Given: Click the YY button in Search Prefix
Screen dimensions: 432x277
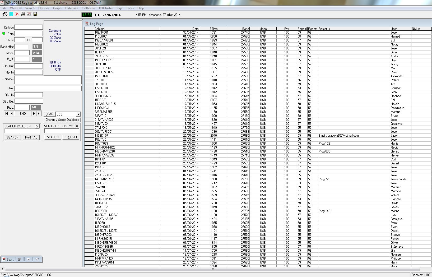Looking at the screenshot, I should pyautogui.click(x=71, y=126).
